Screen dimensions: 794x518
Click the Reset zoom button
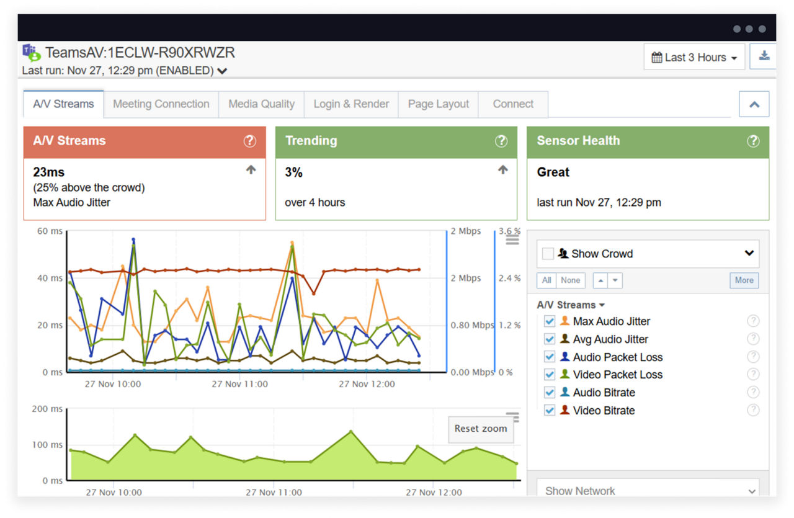pos(481,429)
